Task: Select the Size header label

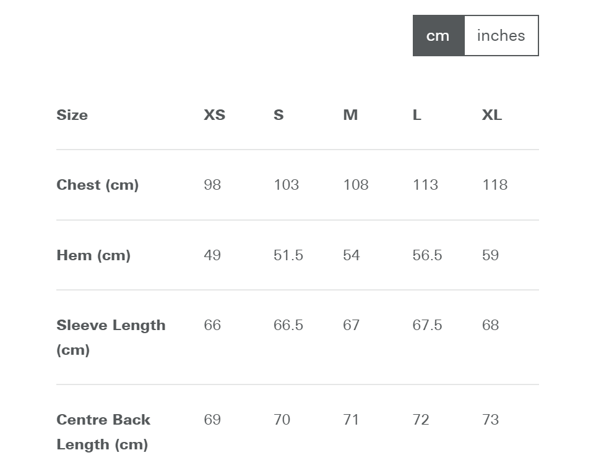Action: [72, 115]
